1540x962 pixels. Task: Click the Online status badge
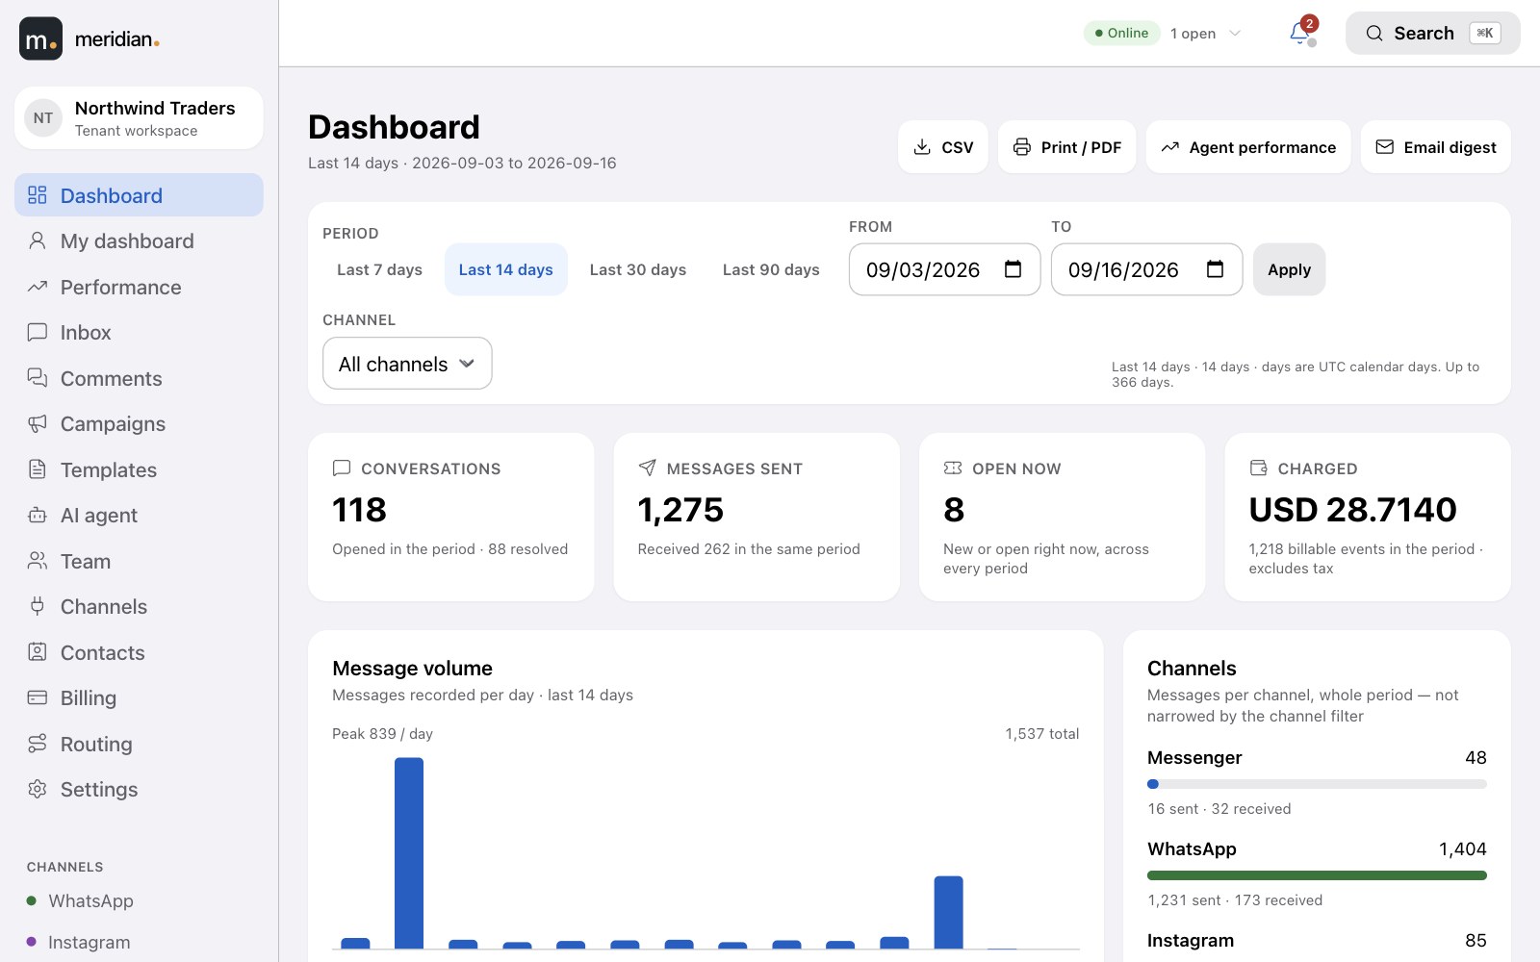(x=1121, y=34)
